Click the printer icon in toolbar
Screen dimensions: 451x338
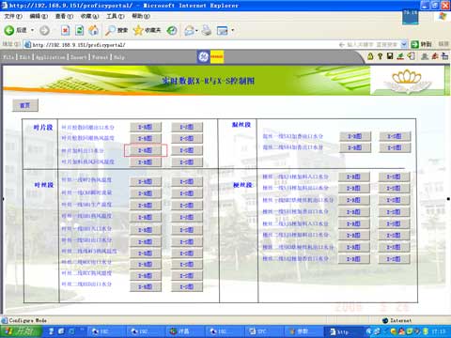[207, 30]
